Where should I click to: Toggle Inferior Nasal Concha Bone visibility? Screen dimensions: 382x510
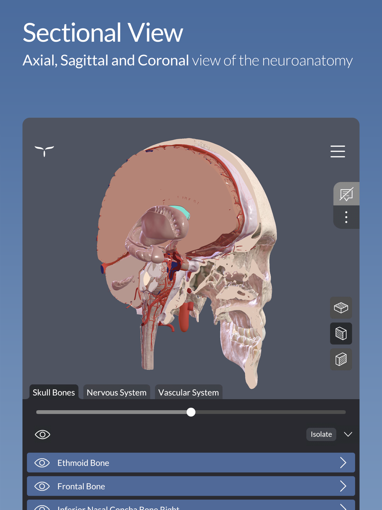tap(42, 508)
